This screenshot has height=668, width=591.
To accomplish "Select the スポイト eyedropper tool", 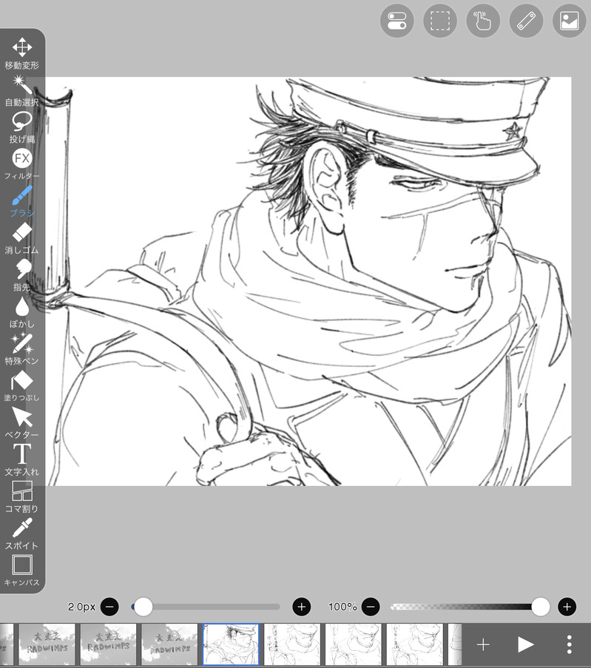I will coord(21,534).
